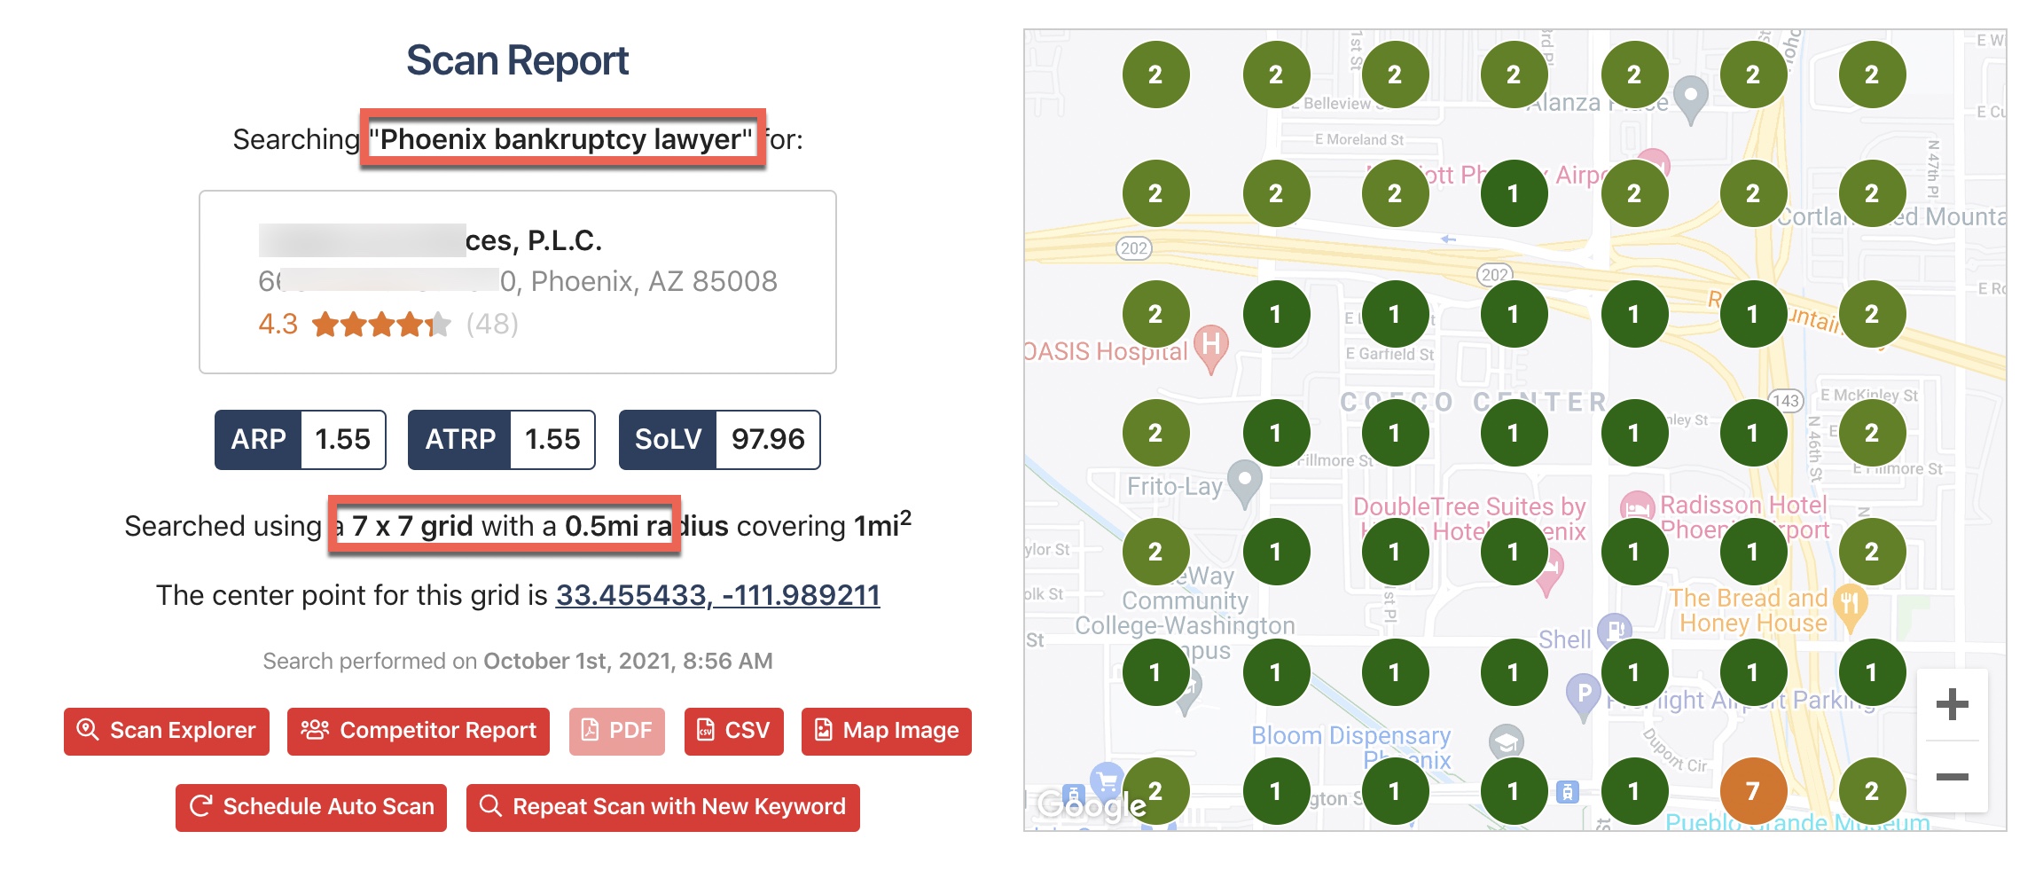Screen dimensions: 2043x894
Task: Click the OASIS Hospital pin on map
Action: pyautogui.click(x=1211, y=347)
